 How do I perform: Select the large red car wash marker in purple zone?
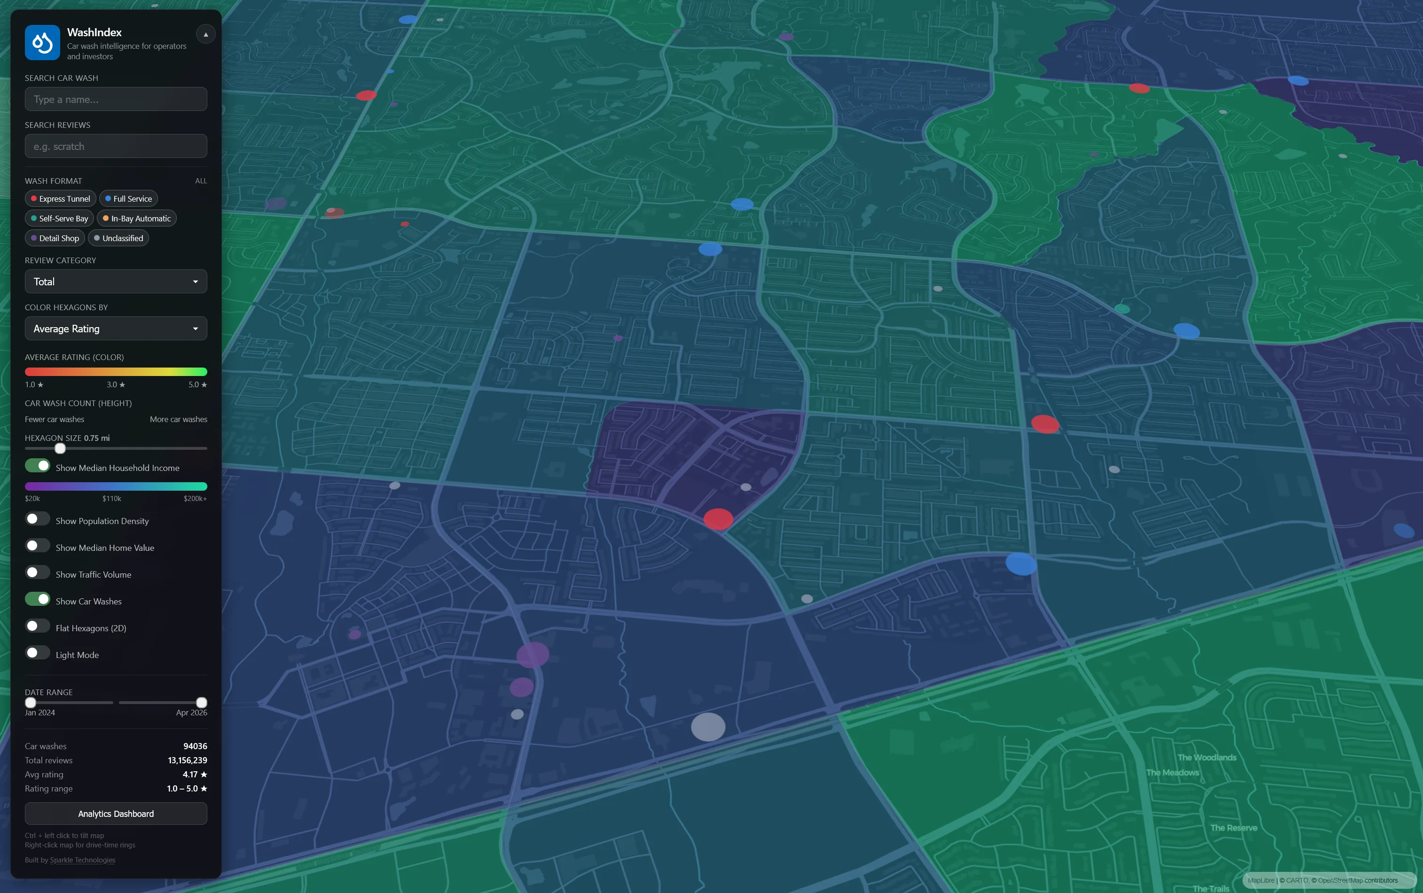(x=718, y=519)
